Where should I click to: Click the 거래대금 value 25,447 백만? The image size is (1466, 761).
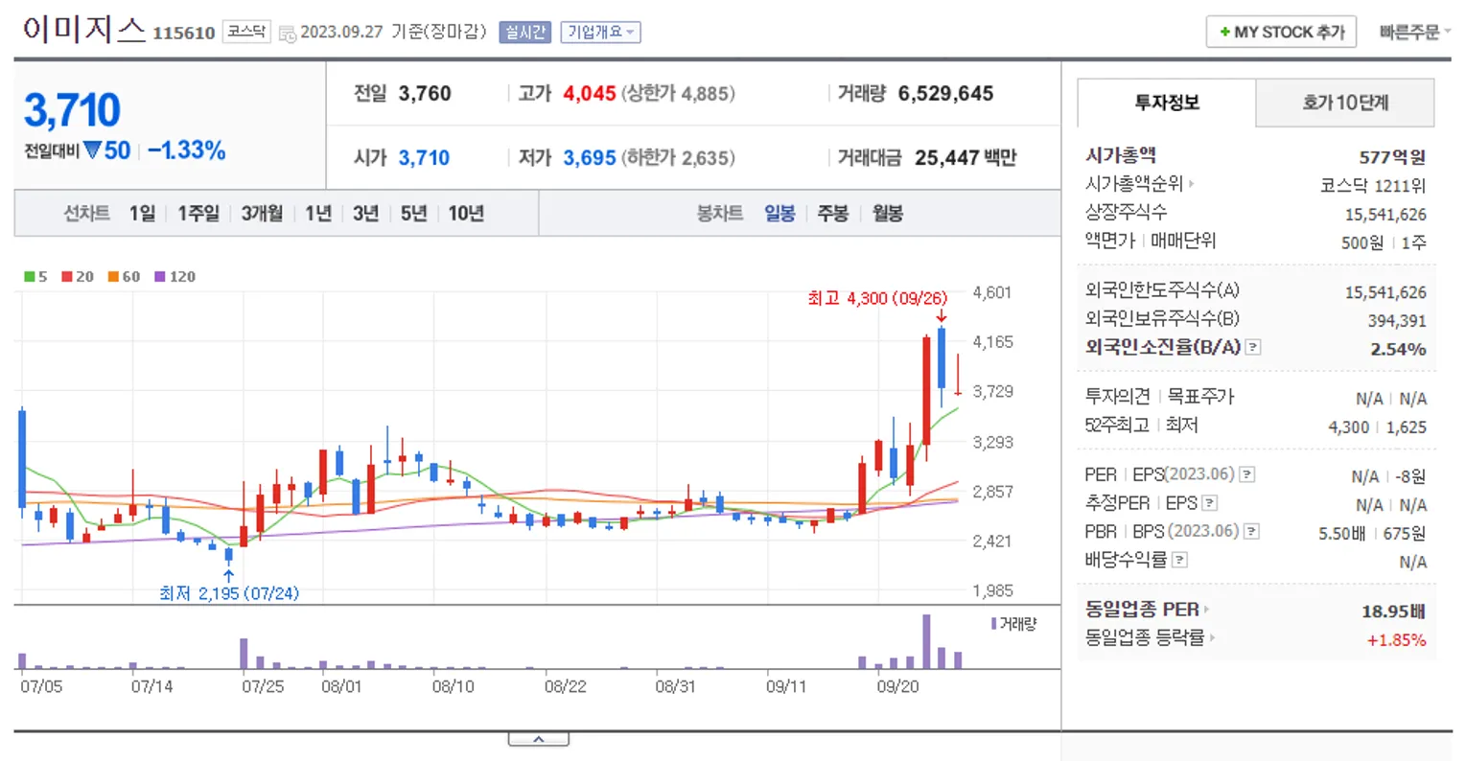[x=966, y=158]
